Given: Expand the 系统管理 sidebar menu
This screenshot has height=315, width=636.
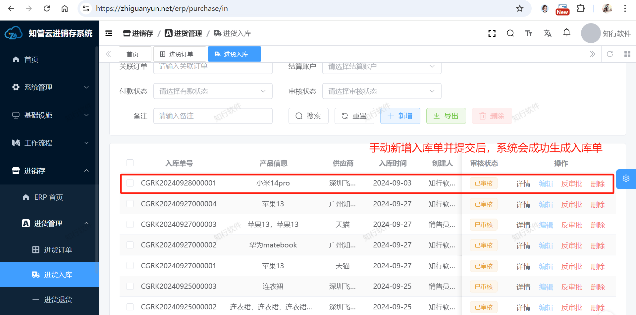Looking at the screenshot, I should (x=50, y=87).
